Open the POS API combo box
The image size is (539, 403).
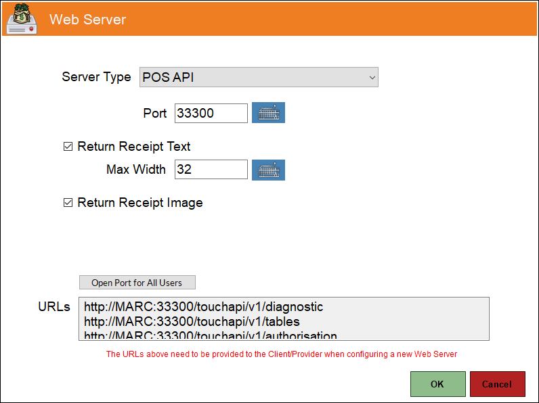(259, 77)
